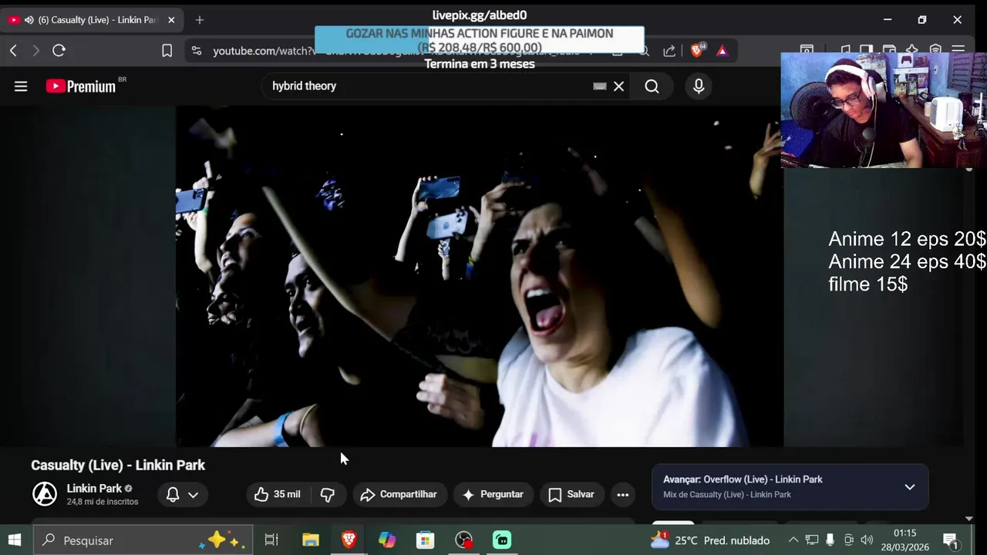Open Brave Rewards triangle icon

(722, 51)
